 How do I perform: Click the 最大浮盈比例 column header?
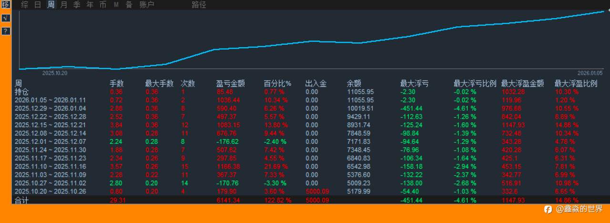pyautogui.click(x=576, y=83)
